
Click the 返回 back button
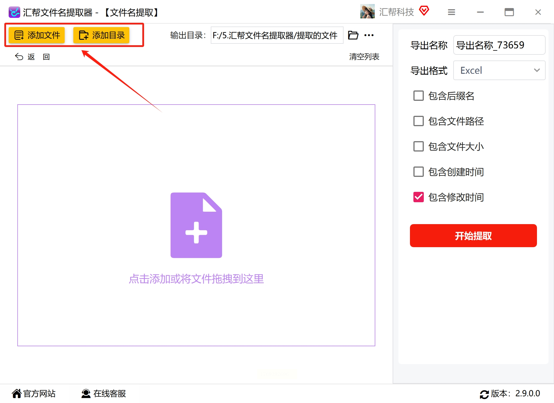[32, 57]
